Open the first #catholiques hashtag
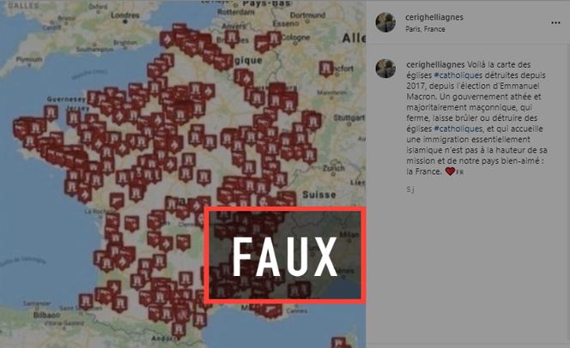 [x=458, y=75]
